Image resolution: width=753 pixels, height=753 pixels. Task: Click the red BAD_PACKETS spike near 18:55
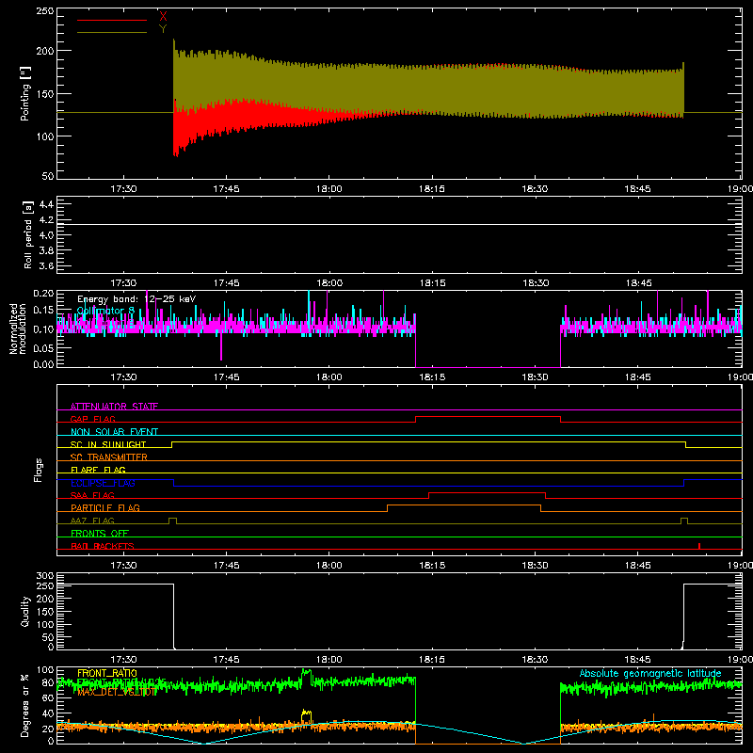[699, 546]
